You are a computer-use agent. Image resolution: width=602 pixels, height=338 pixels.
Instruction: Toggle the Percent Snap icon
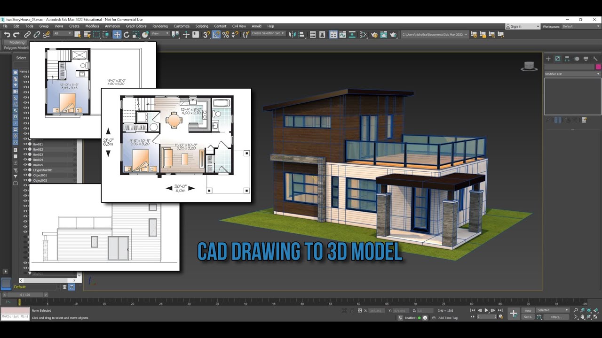pos(226,34)
